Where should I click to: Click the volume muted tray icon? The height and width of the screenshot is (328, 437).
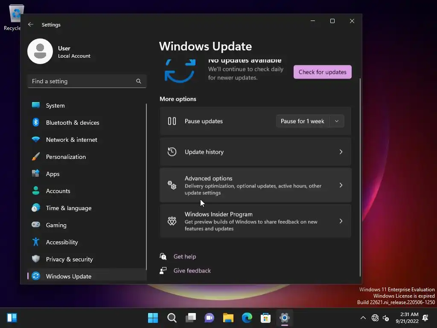pos(386,318)
